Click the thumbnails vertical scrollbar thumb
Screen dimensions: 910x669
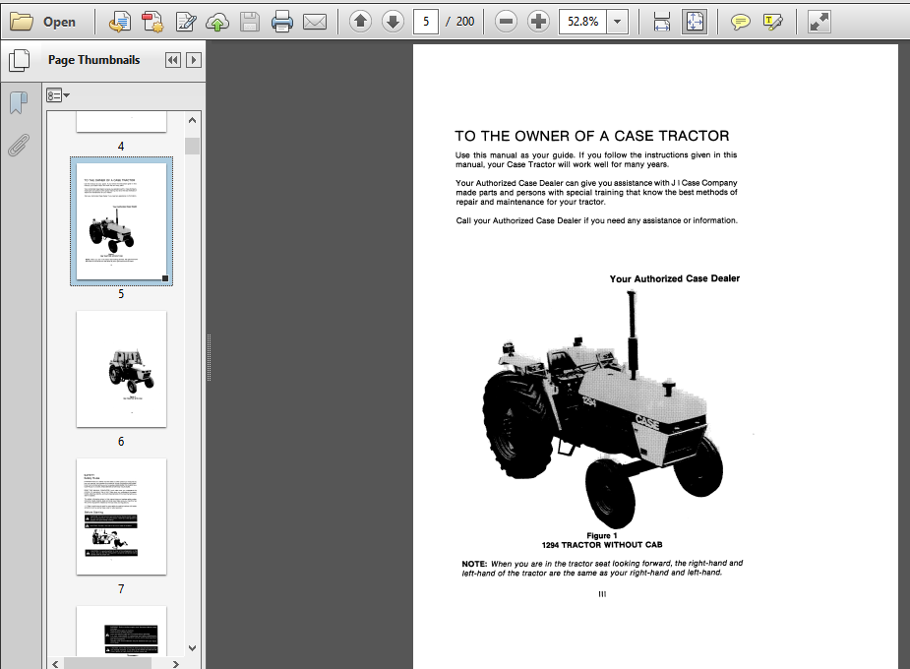(192, 146)
